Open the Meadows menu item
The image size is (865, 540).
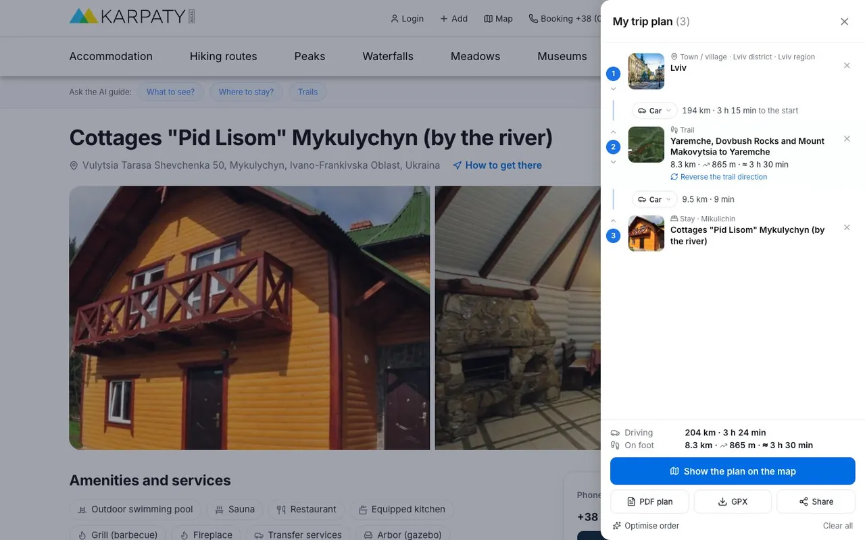pos(475,56)
